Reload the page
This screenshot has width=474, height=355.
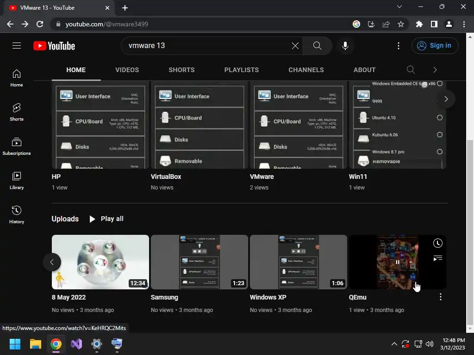[40, 24]
